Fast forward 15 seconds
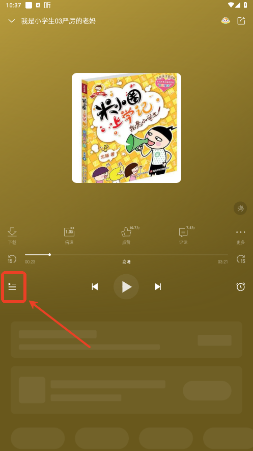The image size is (253, 451). [241, 259]
